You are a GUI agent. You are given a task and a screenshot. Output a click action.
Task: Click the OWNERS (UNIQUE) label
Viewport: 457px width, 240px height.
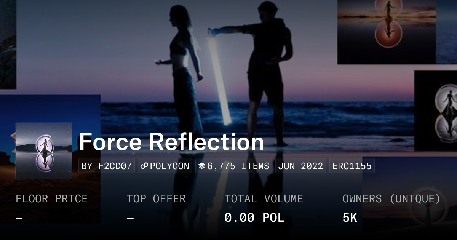coord(391,199)
